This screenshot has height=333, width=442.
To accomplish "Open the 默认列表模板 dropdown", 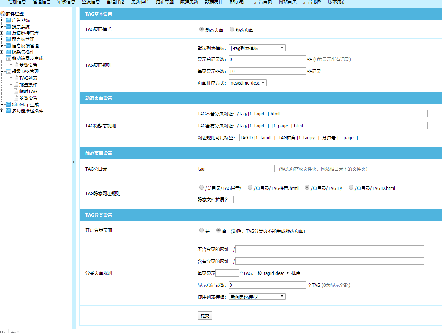I will [257, 48].
